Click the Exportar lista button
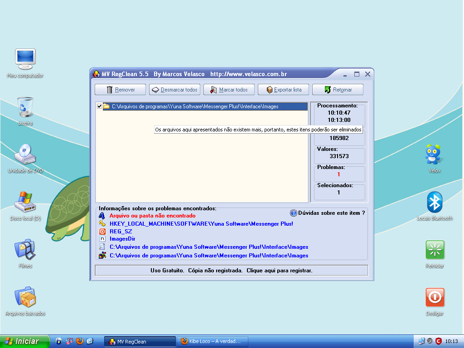Viewport: 464px width, 348px height. point(284,90)
